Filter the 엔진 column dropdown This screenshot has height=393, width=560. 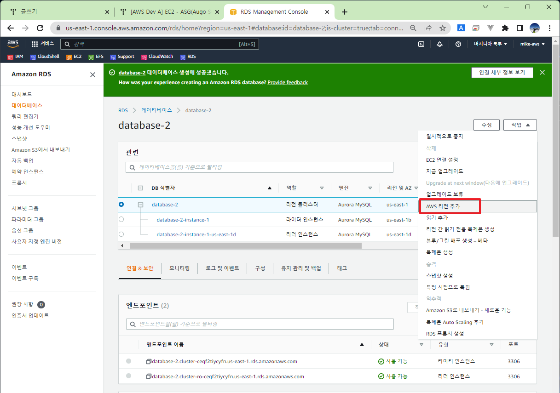pyautogui.click(x=370, y=188)
